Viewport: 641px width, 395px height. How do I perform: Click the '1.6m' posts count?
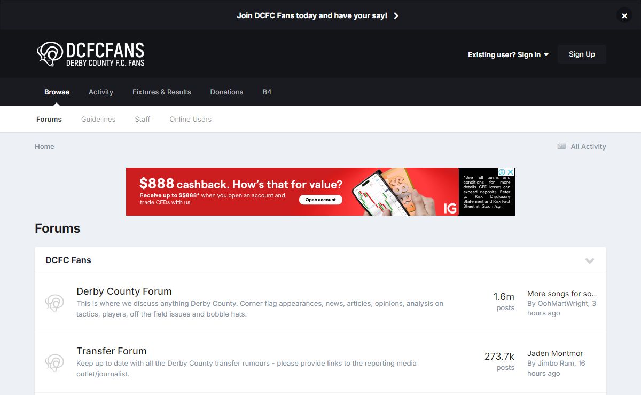[504, 296]
